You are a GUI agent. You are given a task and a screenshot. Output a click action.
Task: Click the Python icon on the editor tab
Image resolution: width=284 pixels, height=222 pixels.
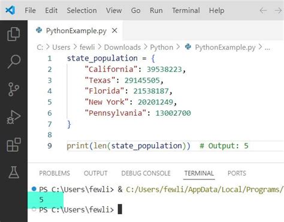39,30
